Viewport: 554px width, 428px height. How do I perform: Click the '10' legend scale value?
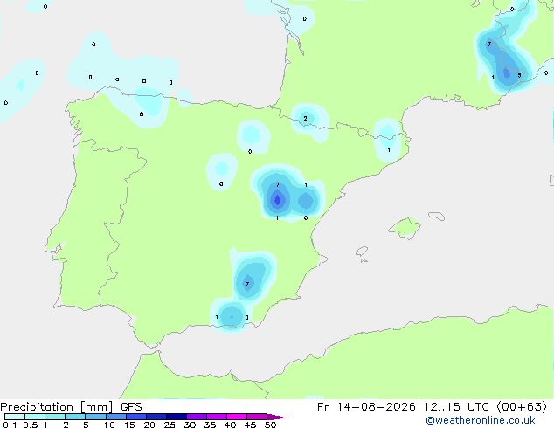[x=109, y=425]
